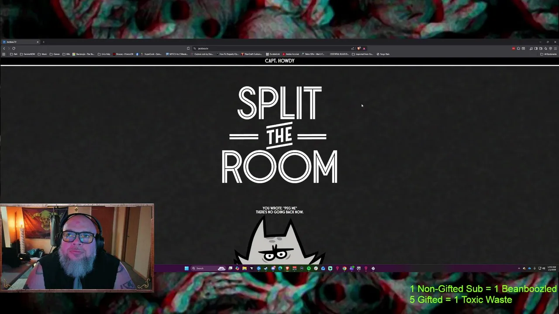Viewport: 559px width, 314px height.
Task: Open Spotify from the taskbar
Action: [x=309, y=268]
